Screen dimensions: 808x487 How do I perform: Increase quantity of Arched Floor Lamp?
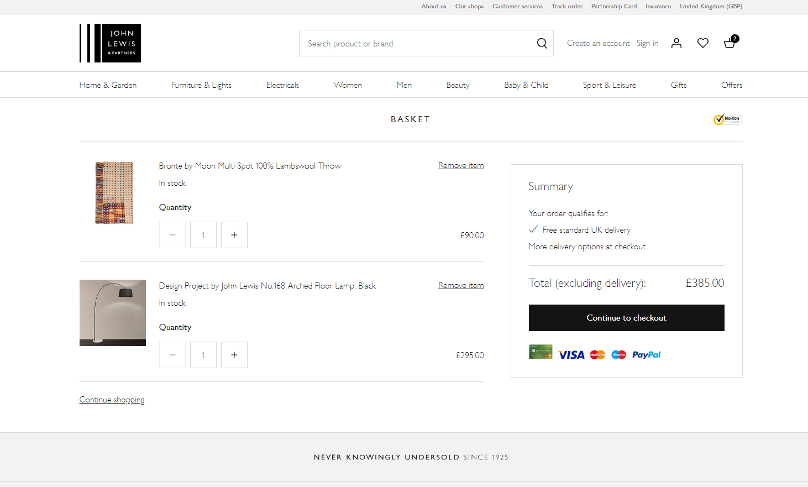click(x=234, y=355)
